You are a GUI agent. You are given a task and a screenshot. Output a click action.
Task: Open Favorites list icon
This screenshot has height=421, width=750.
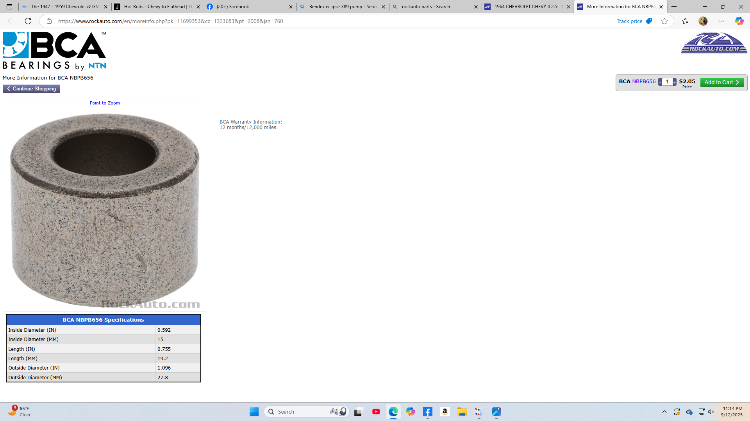coord(685,21)
